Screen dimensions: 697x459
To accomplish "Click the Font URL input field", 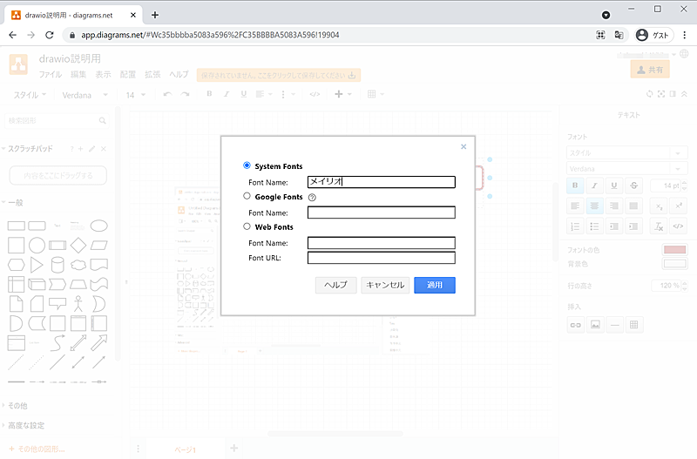I will pyautogui.click(x=381, y=258).
